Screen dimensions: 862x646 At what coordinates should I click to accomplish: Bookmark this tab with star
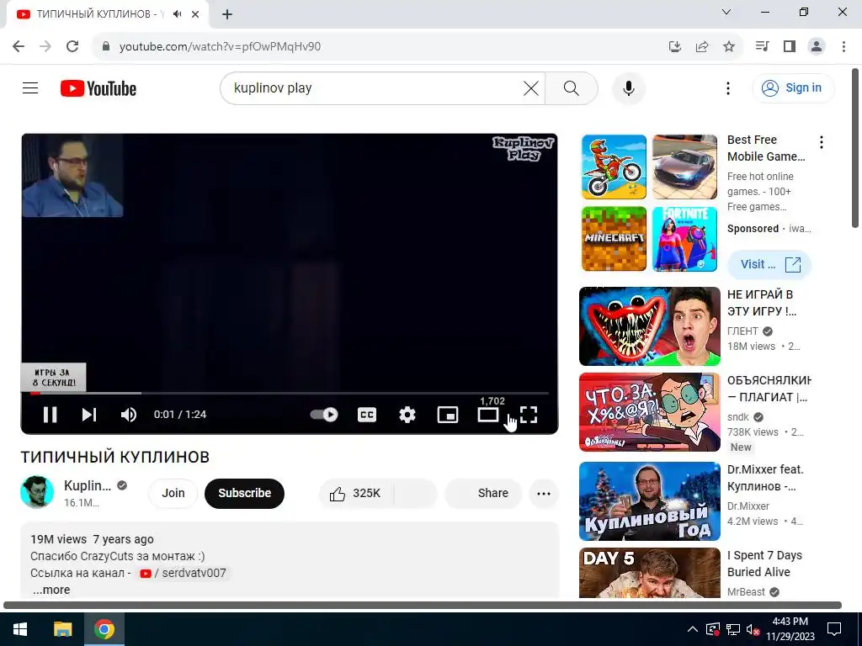729,46
